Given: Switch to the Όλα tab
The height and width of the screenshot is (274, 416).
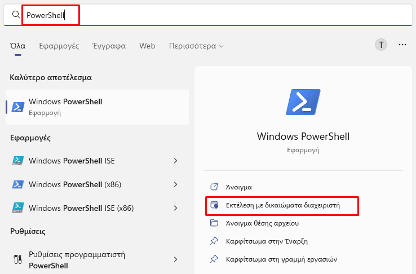Looking at the screenshot, I should tap(18, 46).
